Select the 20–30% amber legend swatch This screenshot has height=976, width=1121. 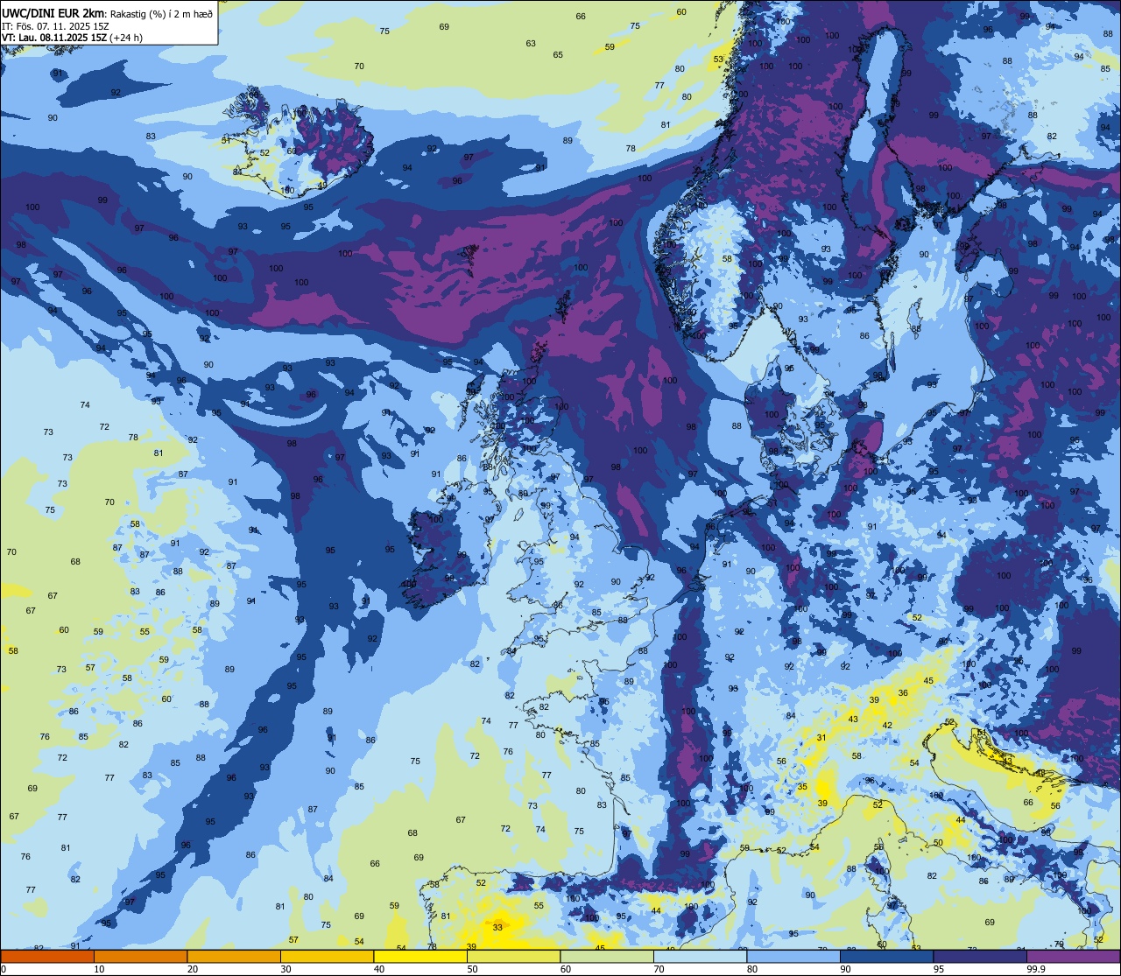pyautogui.click(x=234, y=956)
